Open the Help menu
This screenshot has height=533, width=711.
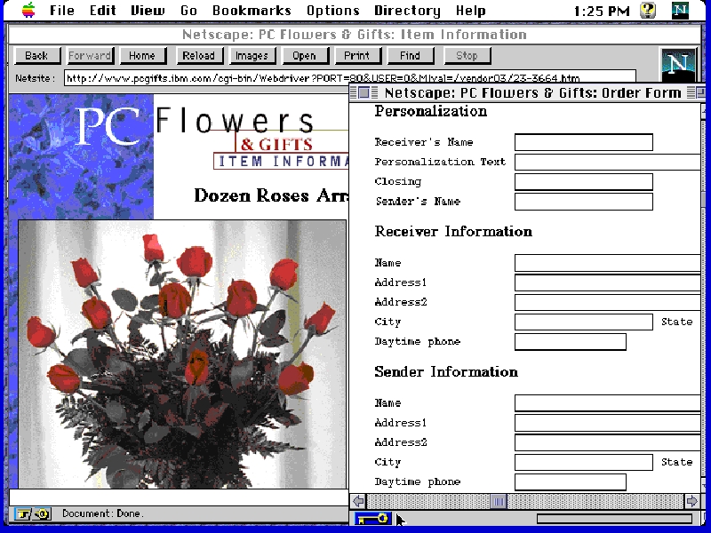point(471,10)
